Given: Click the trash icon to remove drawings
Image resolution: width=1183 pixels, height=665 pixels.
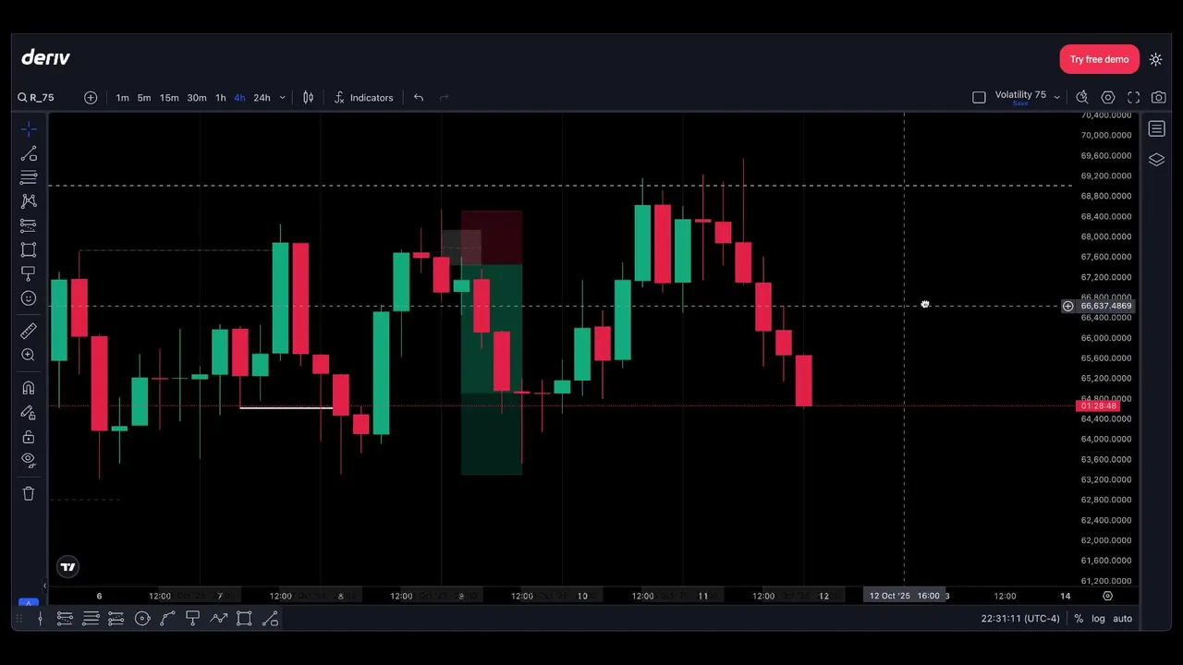Looking at the screenshot, I should click(29, 493).
